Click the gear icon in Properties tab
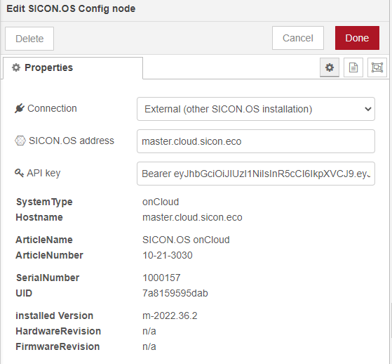Viewport: 392px width, 364px height. pos(16,67)
